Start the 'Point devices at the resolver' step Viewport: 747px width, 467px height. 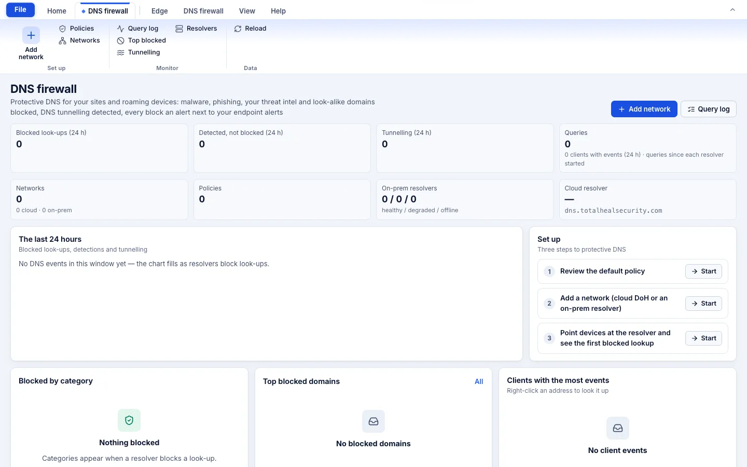coord(703,338)
